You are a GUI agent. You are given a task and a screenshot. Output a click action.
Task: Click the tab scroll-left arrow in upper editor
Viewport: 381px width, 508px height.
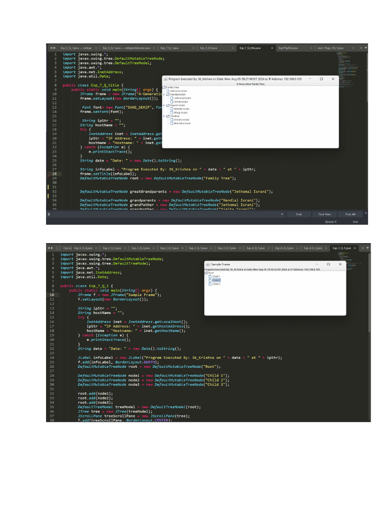[x=51, y=48]
